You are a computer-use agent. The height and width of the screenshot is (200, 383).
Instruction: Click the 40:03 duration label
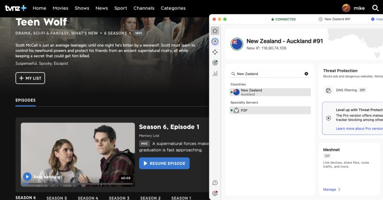pyautogui.click(x=126, y=178)
